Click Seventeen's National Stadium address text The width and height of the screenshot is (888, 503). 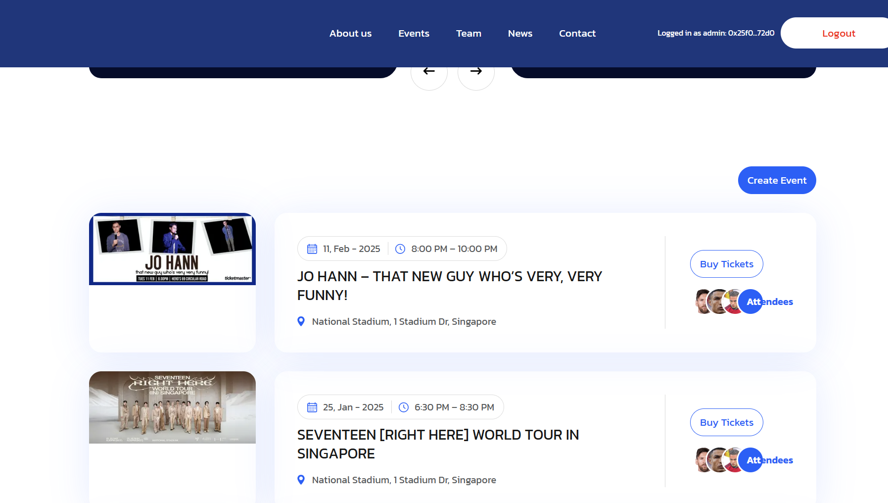click(404, 480)
